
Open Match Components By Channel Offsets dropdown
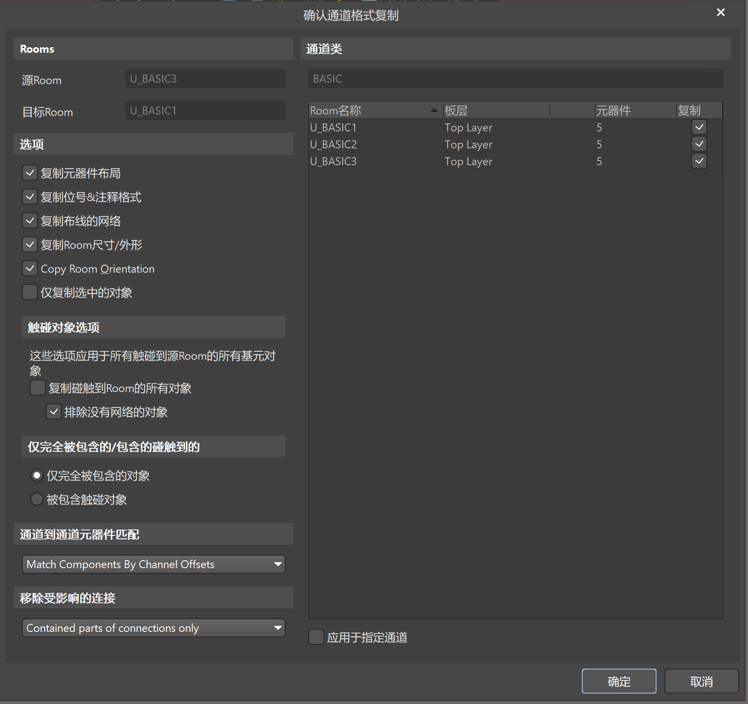coord(153,564)
